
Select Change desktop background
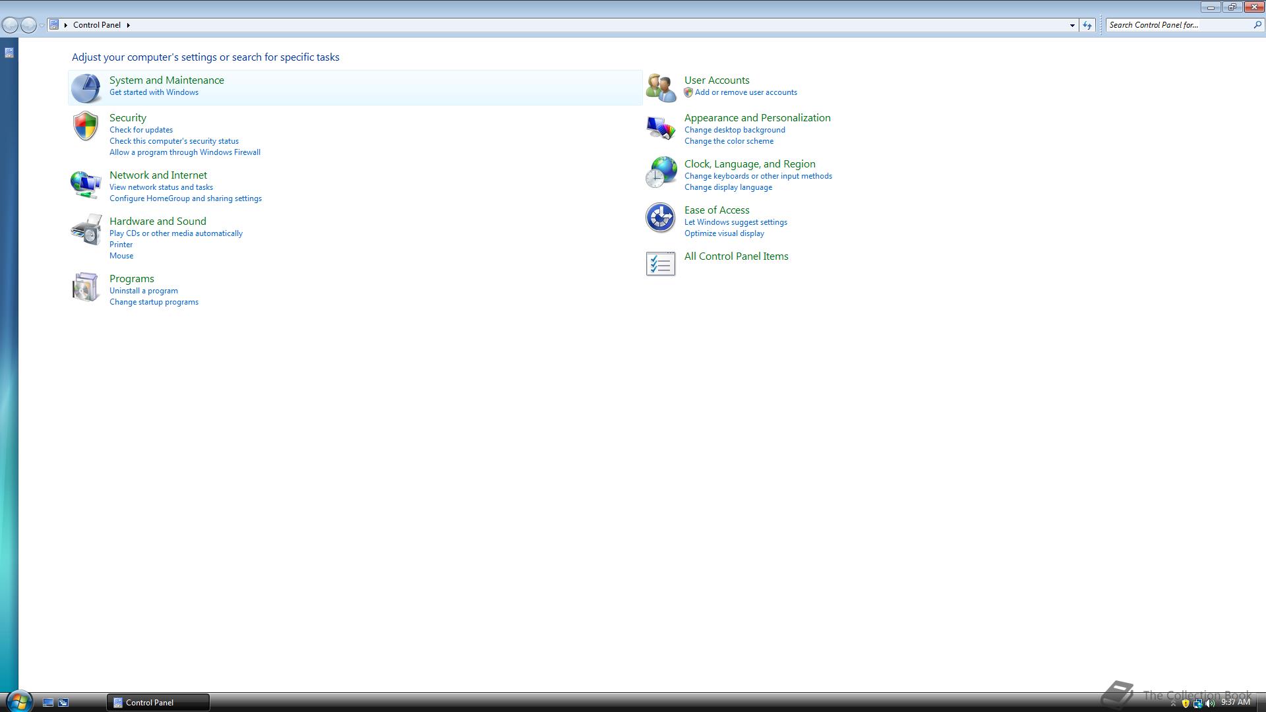tap(735, 130)
